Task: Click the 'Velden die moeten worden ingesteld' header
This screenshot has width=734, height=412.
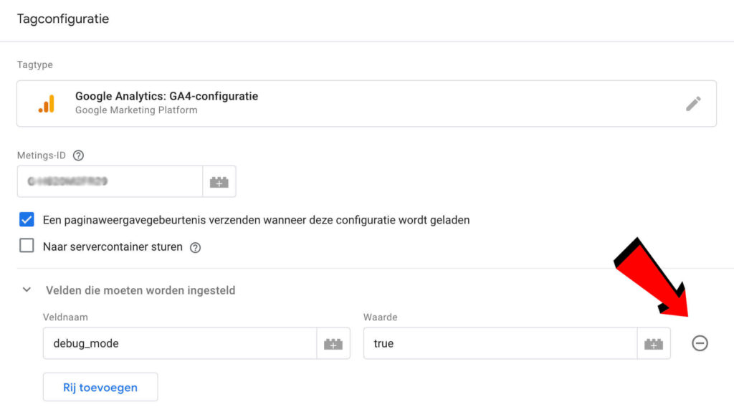Action: point(140,290)
